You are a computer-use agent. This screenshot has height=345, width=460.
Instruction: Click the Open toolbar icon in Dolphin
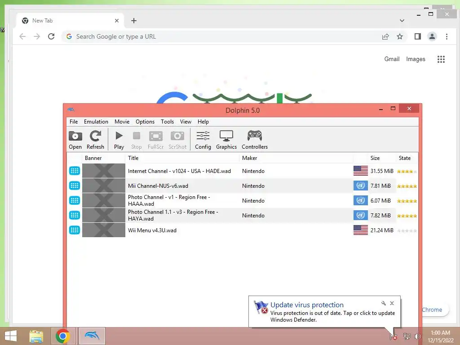pos(75,140)
